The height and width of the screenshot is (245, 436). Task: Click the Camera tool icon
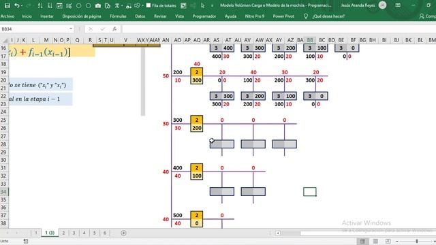[x=98, y=5]
